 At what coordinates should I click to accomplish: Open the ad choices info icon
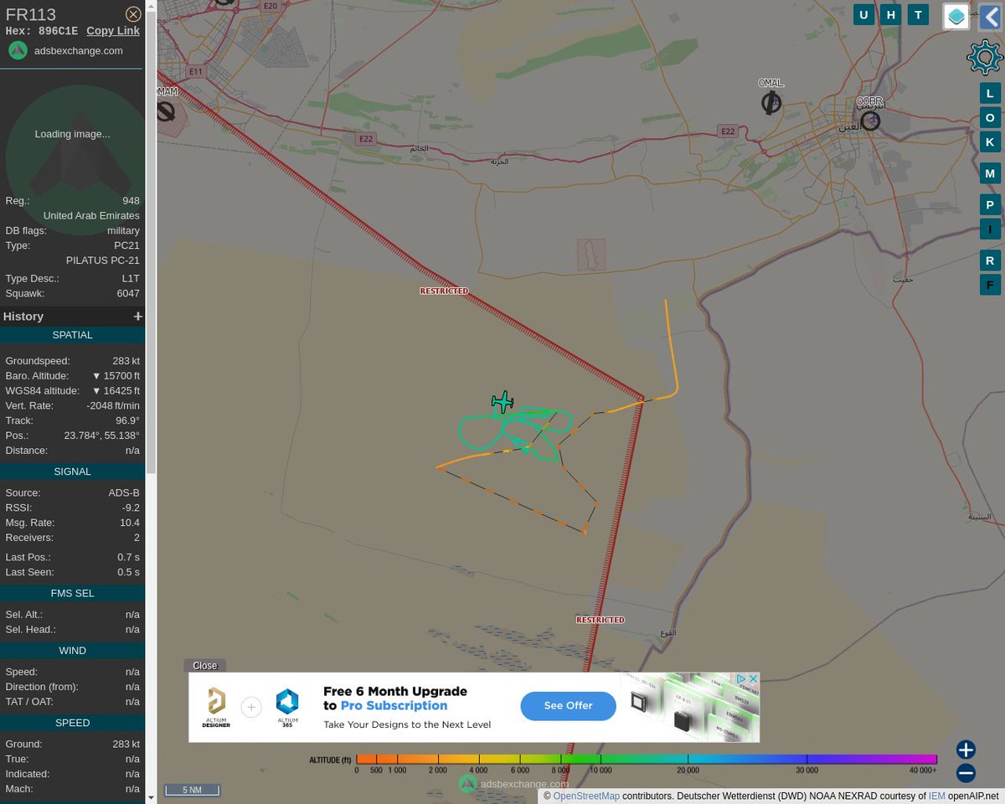[x=740, y=678]
